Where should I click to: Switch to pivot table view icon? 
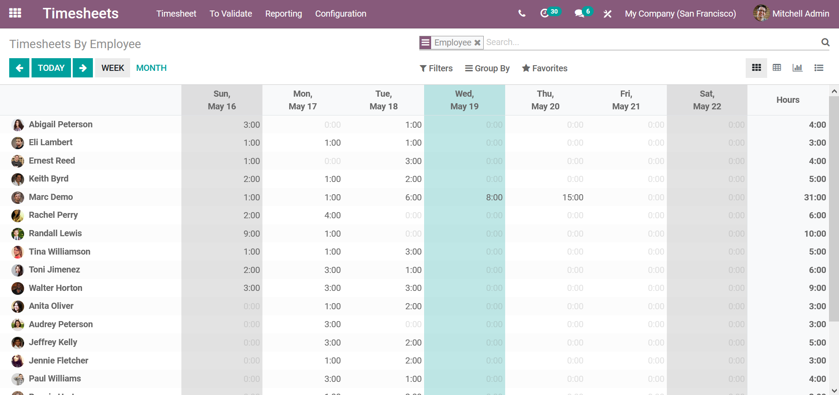point(777,68)
